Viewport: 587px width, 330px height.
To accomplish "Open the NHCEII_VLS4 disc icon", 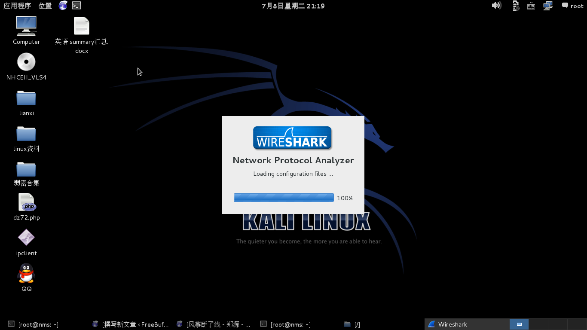I will (x=26, y=62).
